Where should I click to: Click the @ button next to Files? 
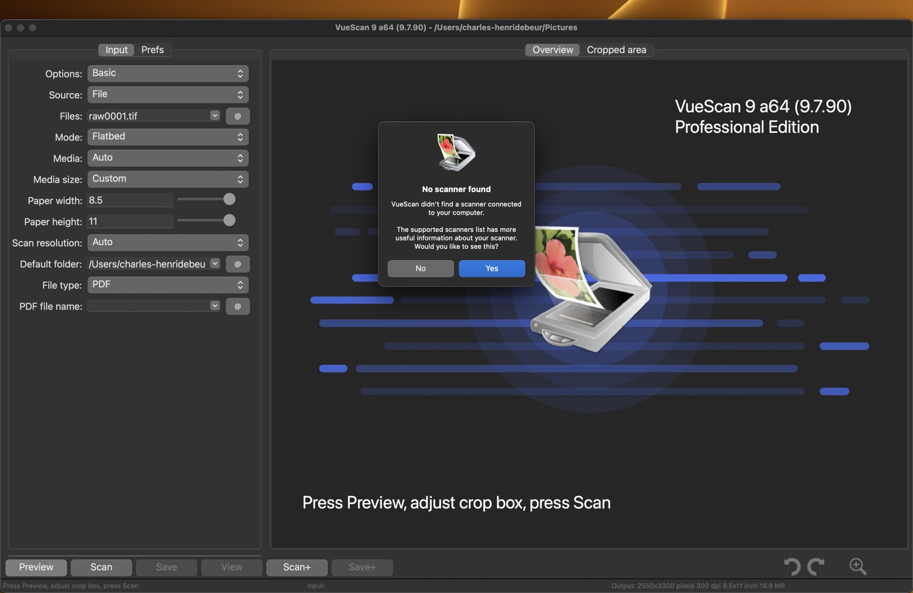coord(237,116)
